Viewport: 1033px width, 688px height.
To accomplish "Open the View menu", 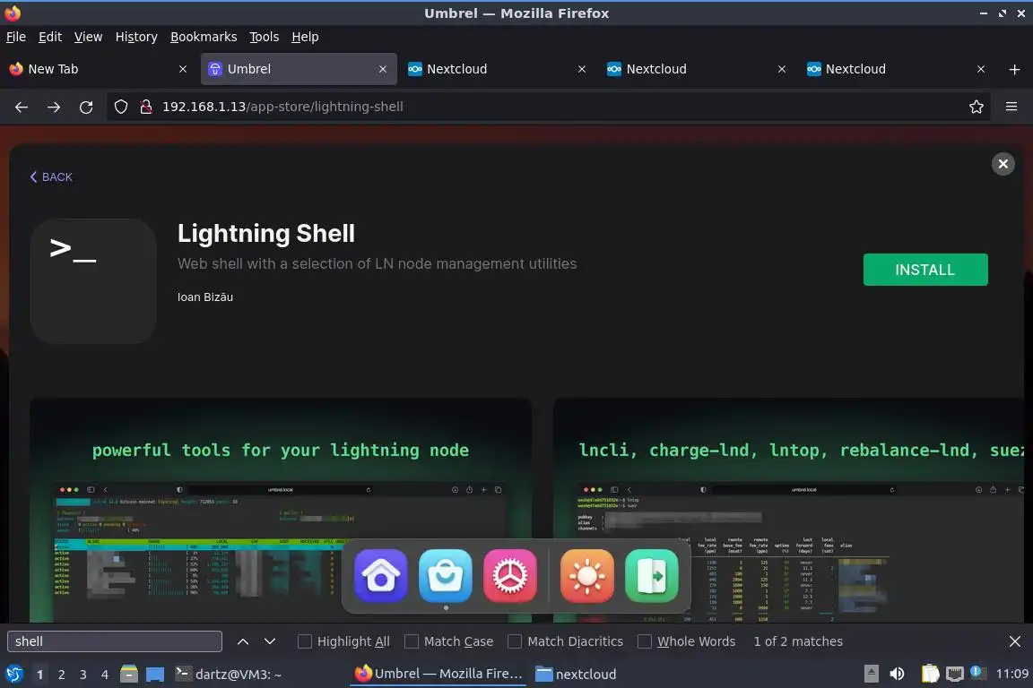I will tap(88, 37).
